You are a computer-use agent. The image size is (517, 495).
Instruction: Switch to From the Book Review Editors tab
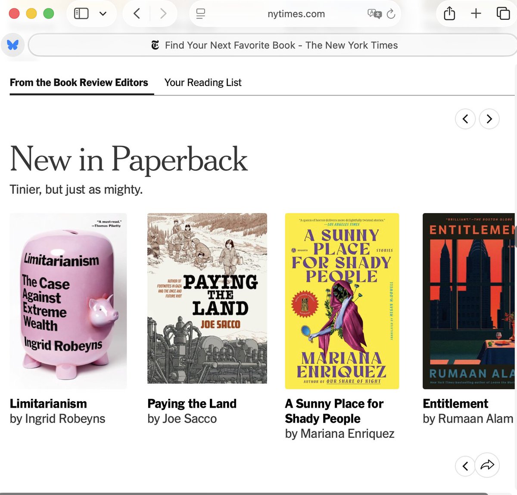[79, 82]
